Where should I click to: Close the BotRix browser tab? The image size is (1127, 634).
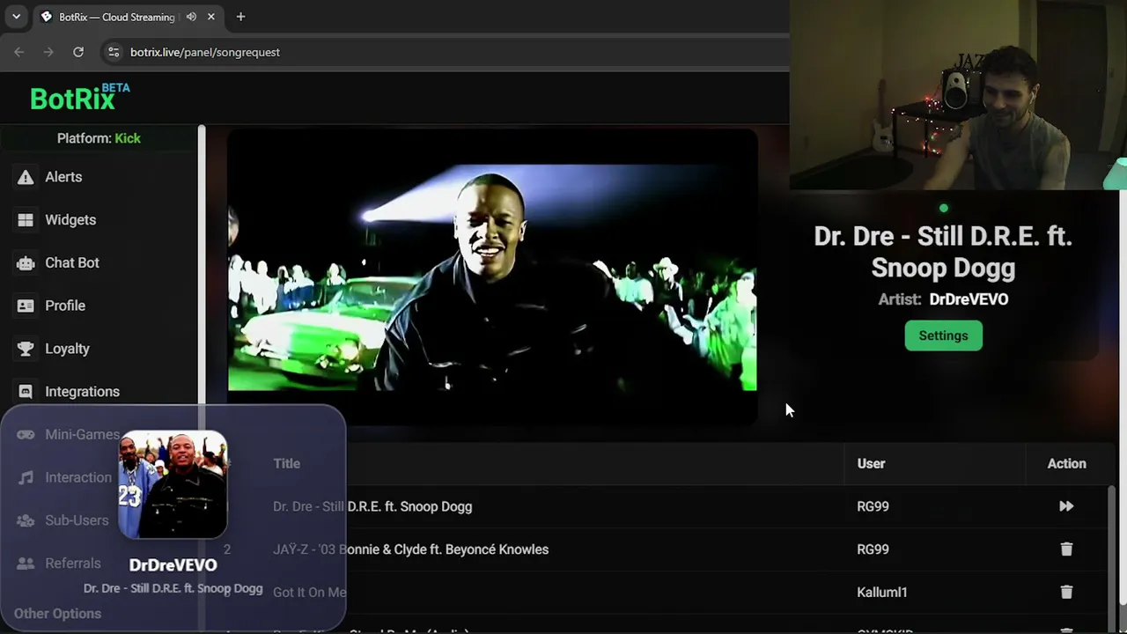[211, 17]
